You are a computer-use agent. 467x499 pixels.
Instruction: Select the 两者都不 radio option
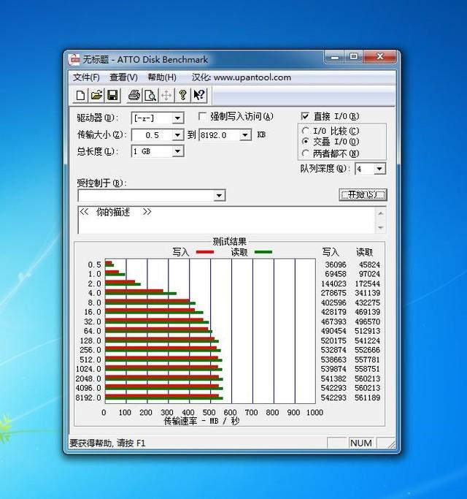tap(305, 153)
